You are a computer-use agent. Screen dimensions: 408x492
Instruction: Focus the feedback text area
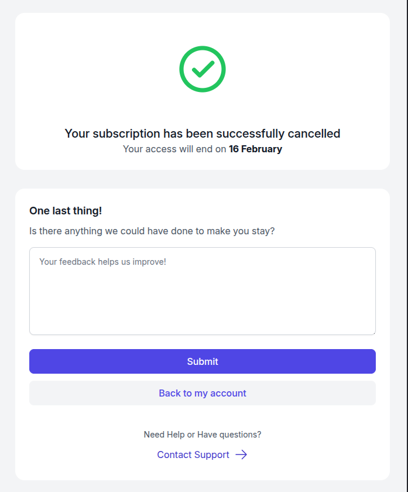(x=203, y=299)
